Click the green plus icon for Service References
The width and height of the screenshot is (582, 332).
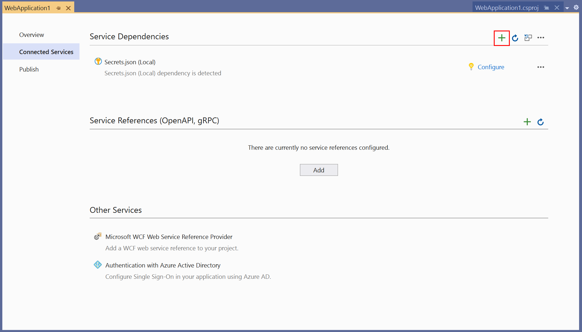[527, 121]
